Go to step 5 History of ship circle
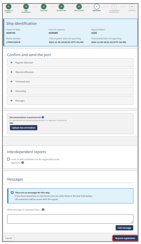The width and height of the screenshot is (141, 244). click(x=79, y=7)
